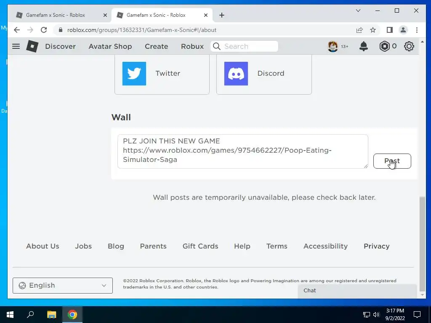The width and height of the screenshot is (431, 323).
Task: Open the user avatar profile icon
Action: pos(333,46)
